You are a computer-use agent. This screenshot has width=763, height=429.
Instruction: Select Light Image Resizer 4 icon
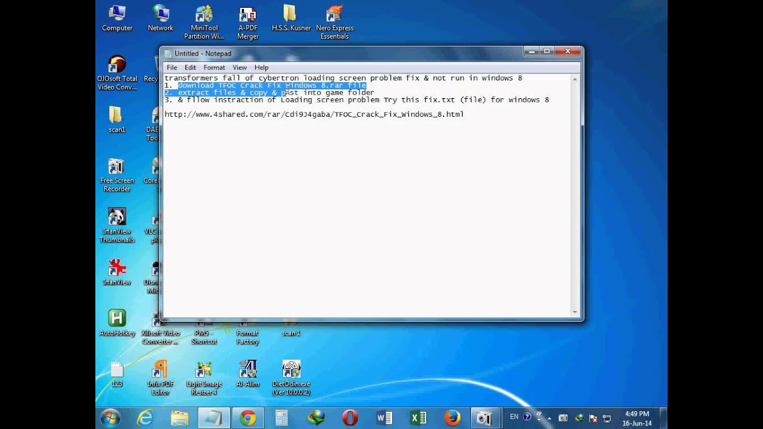(204, 378)
